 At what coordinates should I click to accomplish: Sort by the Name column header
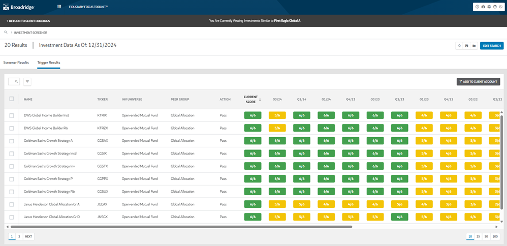click(28, 100)
